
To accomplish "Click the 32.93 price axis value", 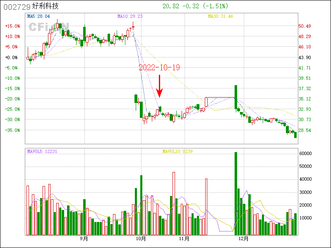I will [305, 109].
